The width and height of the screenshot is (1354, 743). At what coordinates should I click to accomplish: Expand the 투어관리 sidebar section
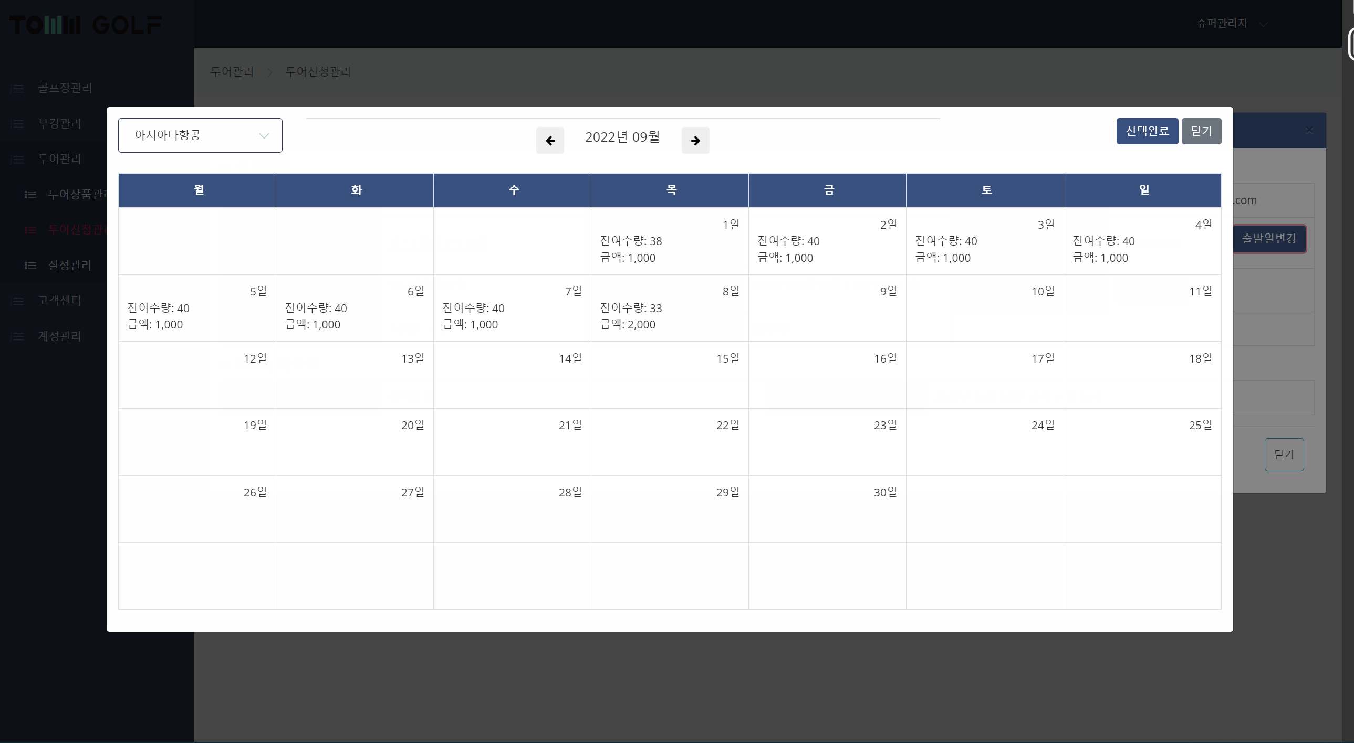tap(59, 158)
